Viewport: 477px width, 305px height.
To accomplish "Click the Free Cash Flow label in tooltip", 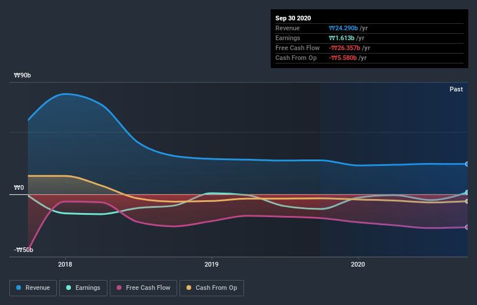I will (x=297, y=48).
